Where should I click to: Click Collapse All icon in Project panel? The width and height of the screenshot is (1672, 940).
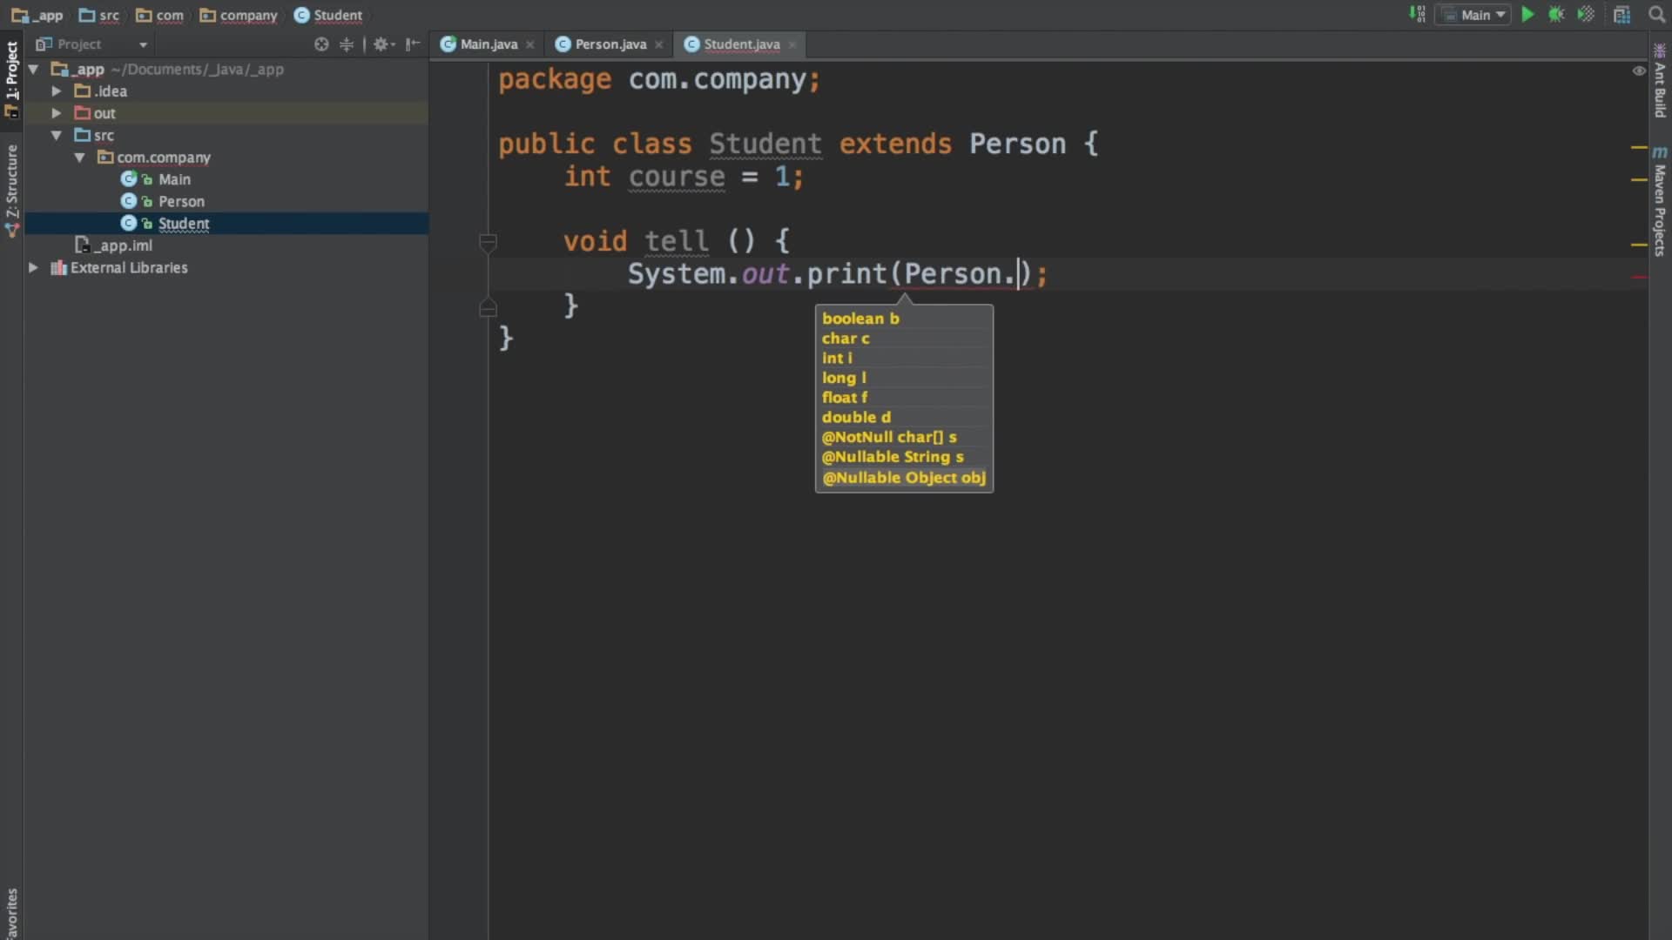pos(347,44)
